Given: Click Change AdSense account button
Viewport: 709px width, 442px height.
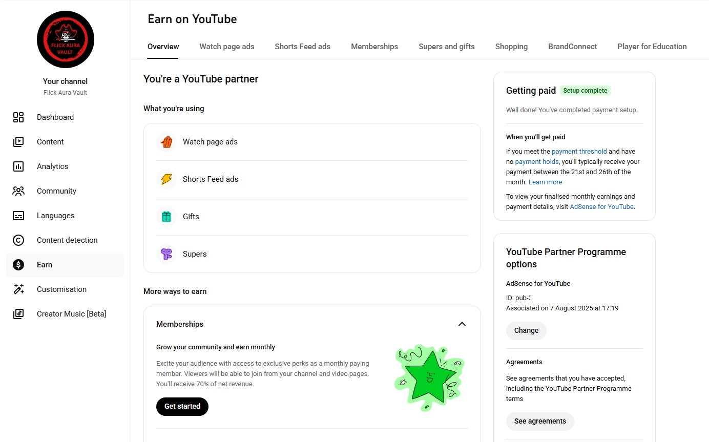Looking at the screenshot, I should (x=526, y=330).
